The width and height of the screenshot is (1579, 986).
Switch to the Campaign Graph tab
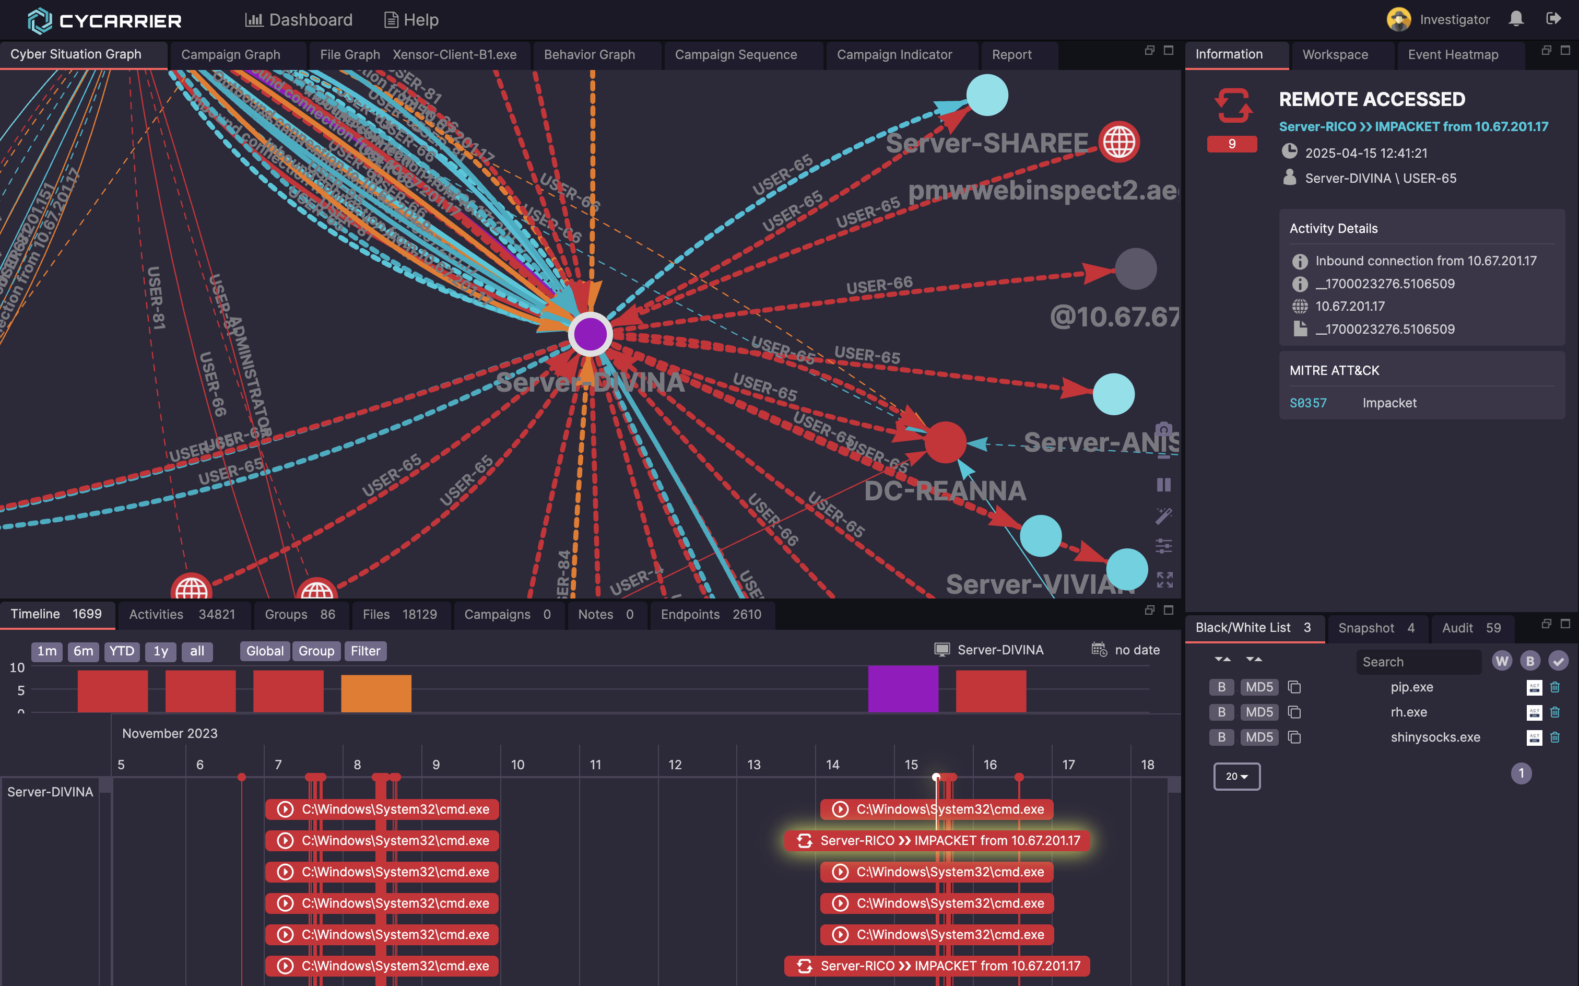click(231, 55)
